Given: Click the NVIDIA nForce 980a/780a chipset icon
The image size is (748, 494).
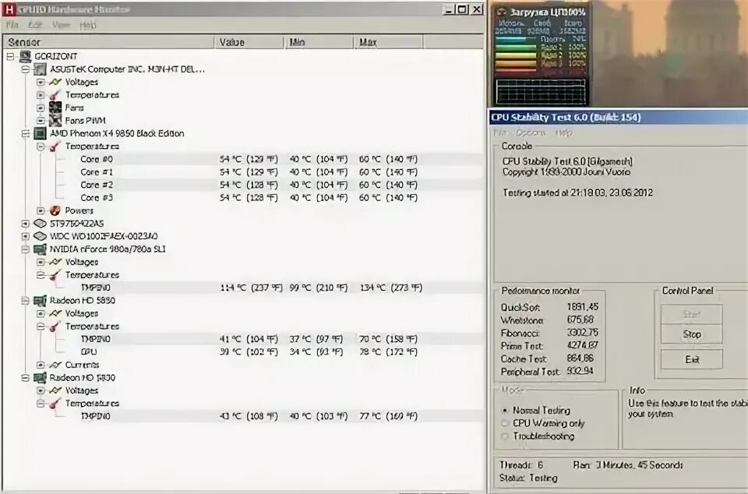Looking at the screenshot, I should pos(41,249).
